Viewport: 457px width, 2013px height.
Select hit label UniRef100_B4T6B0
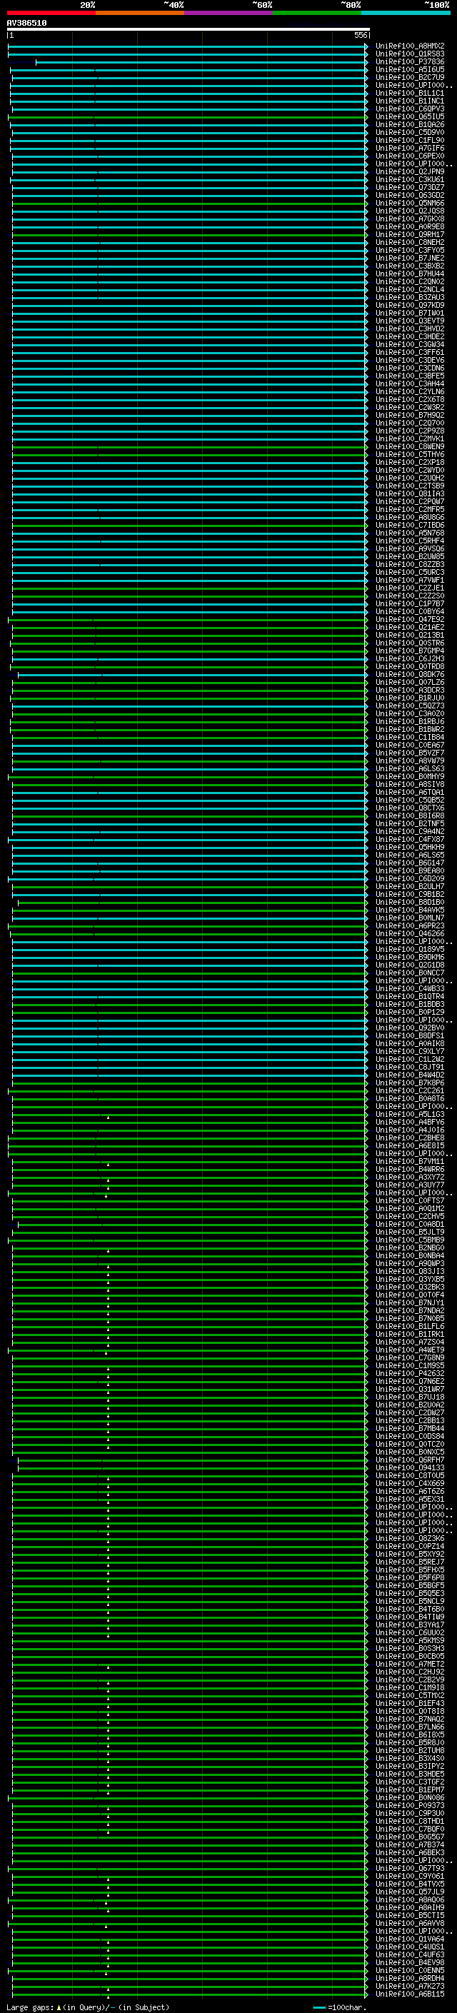click(x=409, y=1609)
